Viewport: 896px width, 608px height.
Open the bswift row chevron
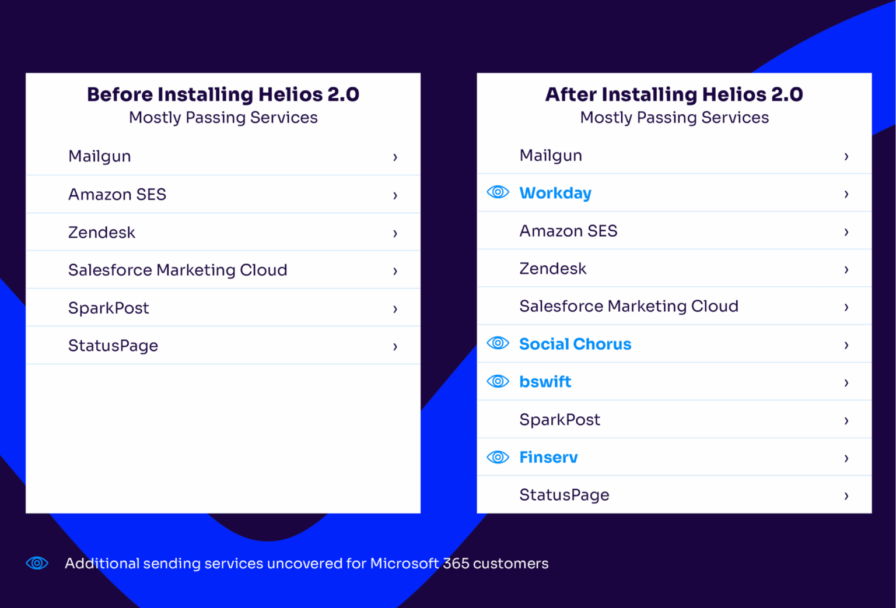point(846,383)
